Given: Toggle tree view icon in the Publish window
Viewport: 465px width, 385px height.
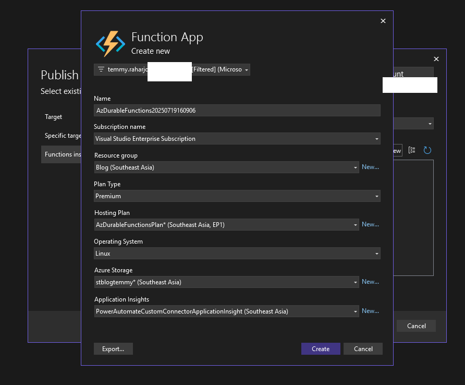Looking at the screenshot, I should [x=412, y=150].
